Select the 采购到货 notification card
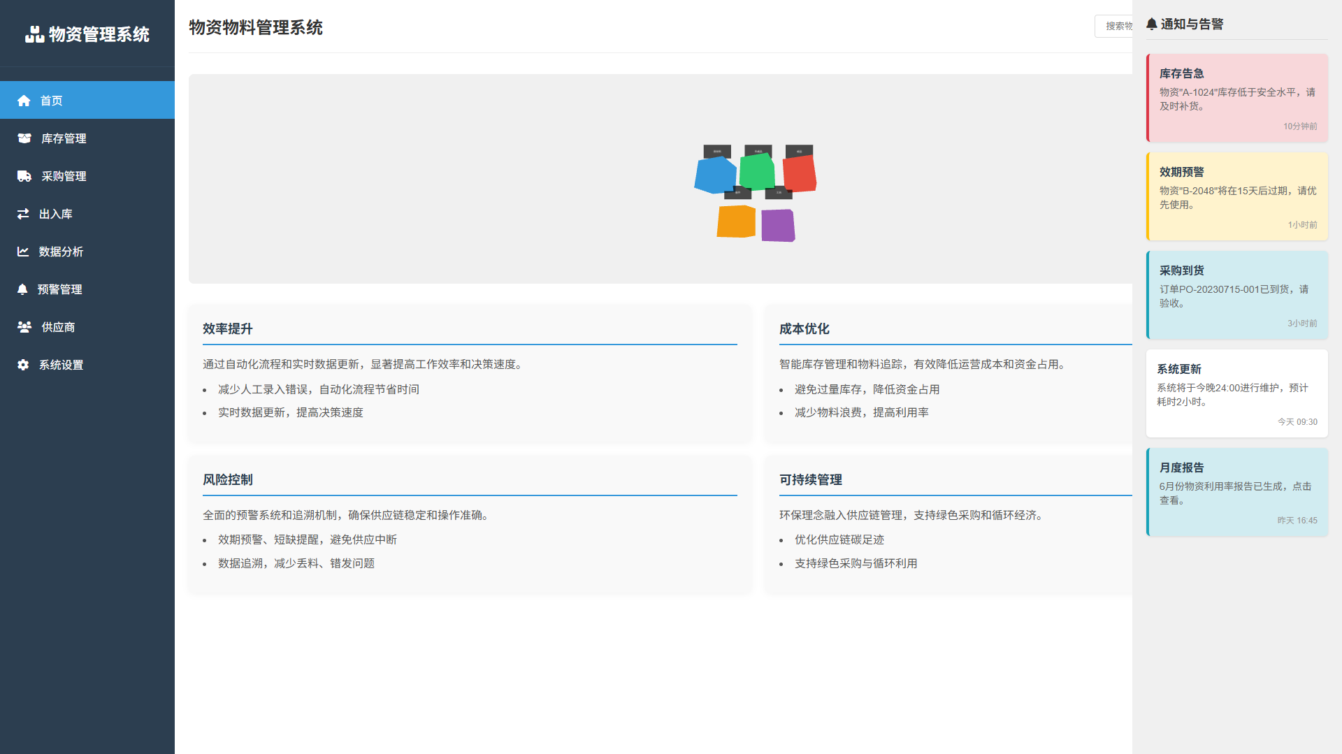This screenshot has width=1342, height=754. [1236, 296]
